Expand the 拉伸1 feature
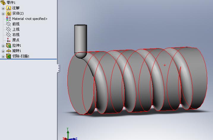213x140 pixels. [x=3, y=46]
